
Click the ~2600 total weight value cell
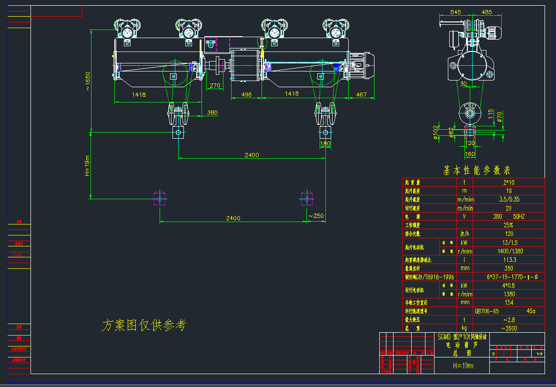point(509,328)
